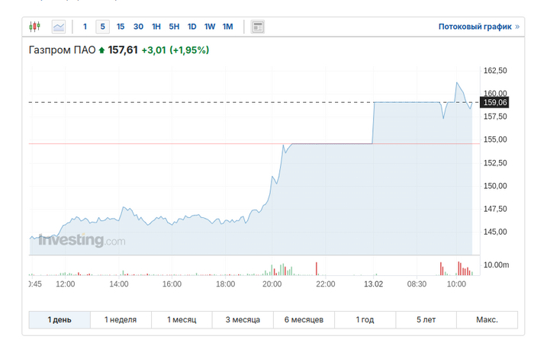The image size is (534, 346).
Task: Switch to 1 месяц range
Action: pyautogui.click(x=182, y=320)
